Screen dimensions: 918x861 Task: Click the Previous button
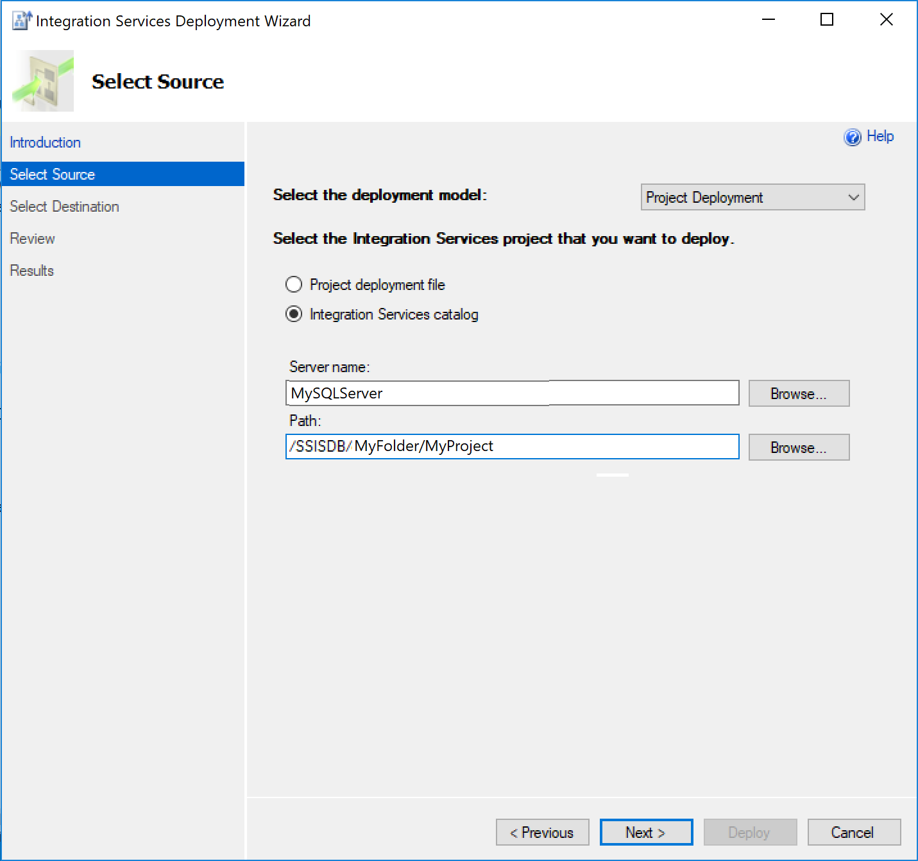[542, 832]
